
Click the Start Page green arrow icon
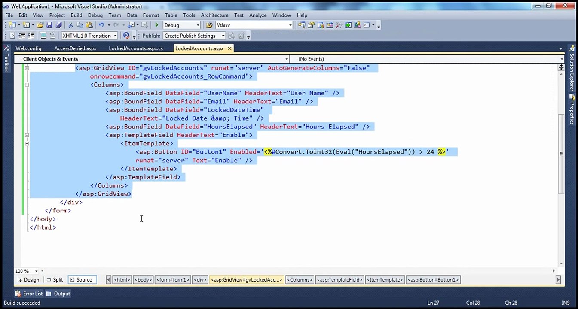[x=348, y=25]
